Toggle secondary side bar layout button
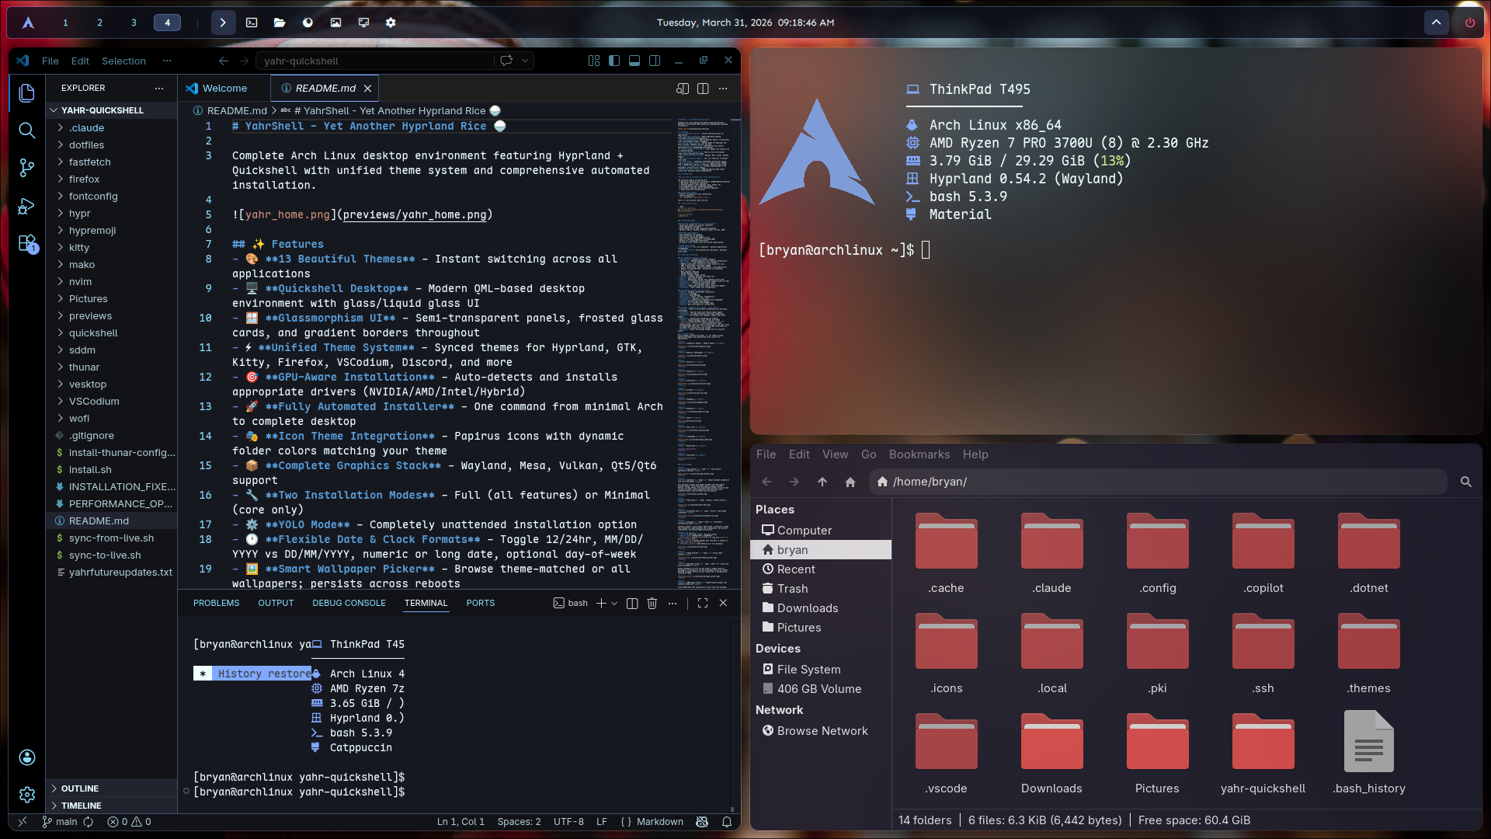This screenshot has height=839, width=1491. tap(655, 61)
